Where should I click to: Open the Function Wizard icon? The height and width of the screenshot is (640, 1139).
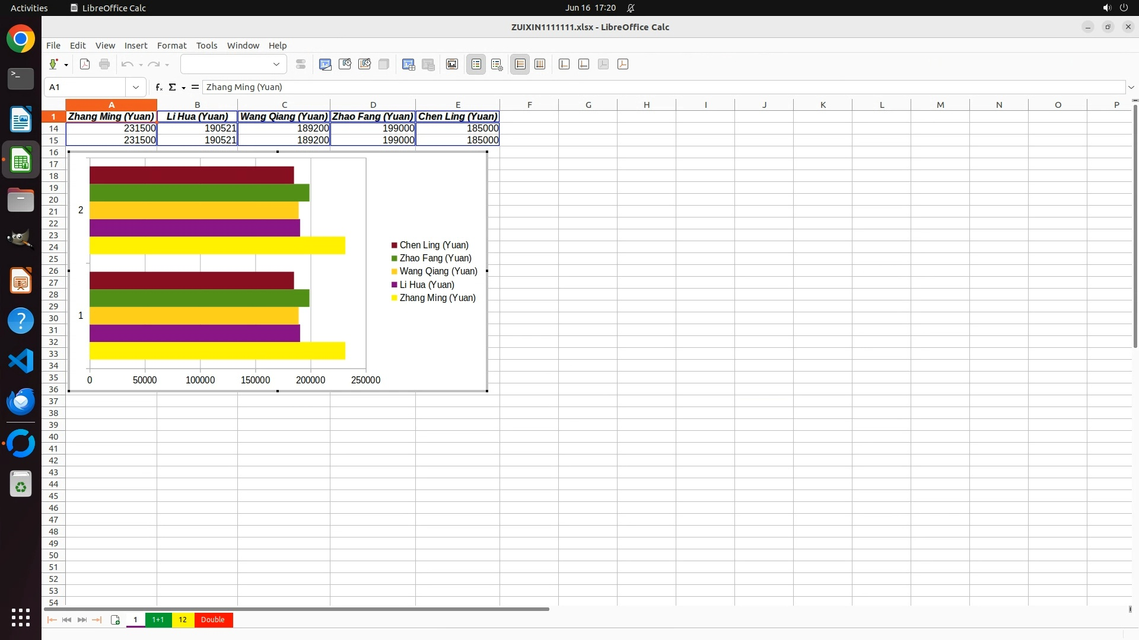point(158,87)
